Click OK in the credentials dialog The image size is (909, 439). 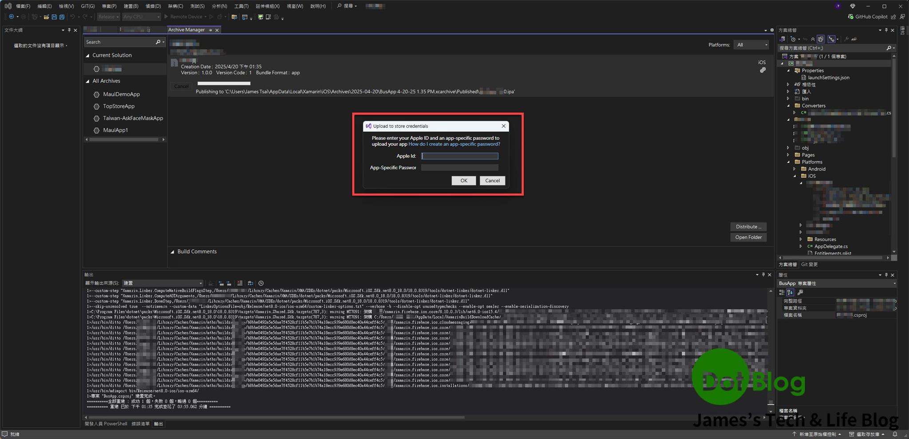click(x=463, y=180)
